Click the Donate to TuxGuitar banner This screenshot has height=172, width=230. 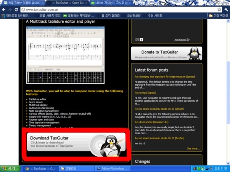tap(166, 53)
